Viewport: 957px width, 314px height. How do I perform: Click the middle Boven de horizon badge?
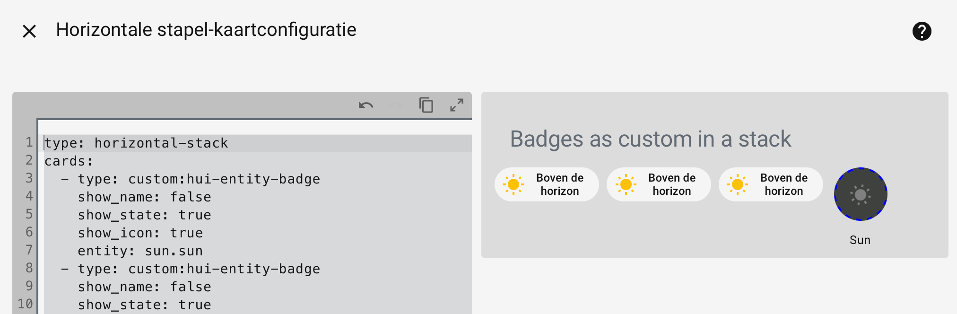pyautogui.click(x=659, y=184)
